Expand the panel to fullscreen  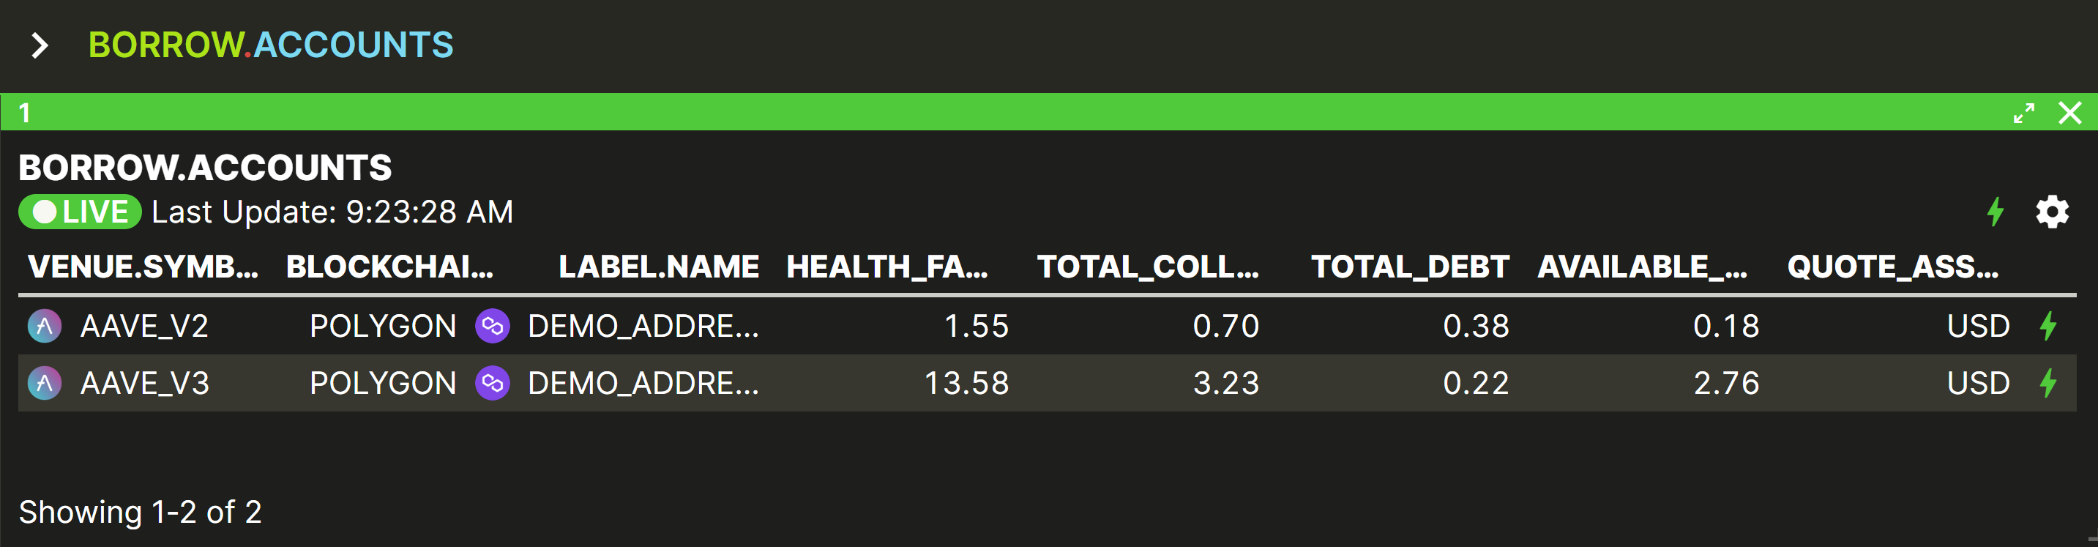[x=2024, y=113]
